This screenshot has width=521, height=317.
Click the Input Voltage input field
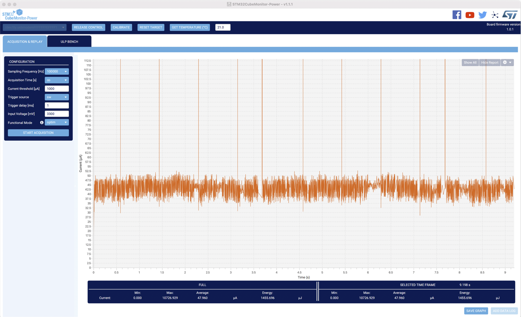(57, 114)
